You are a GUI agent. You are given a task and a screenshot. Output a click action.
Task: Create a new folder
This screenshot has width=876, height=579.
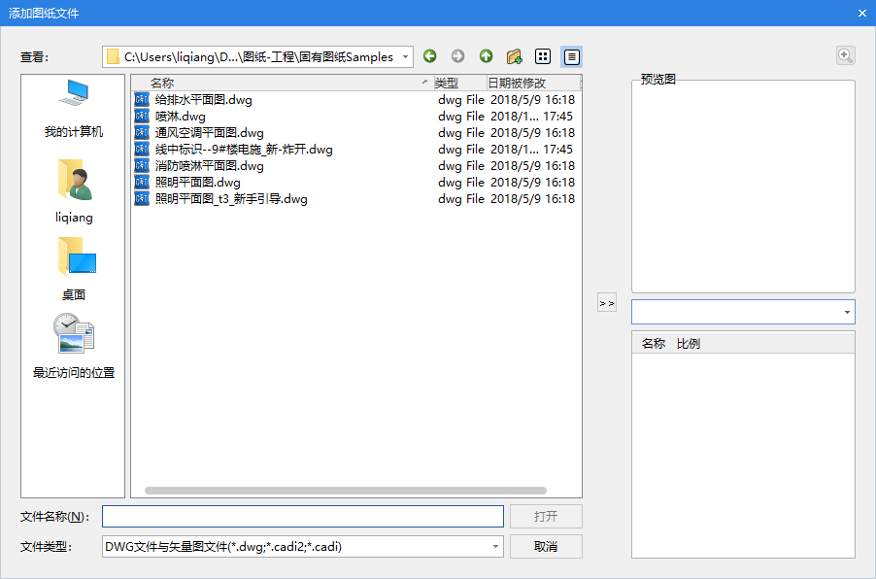(x=515, y=56)
